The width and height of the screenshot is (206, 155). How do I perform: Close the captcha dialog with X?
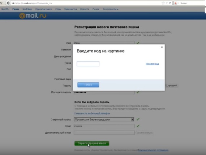click(x=162, y=47)
